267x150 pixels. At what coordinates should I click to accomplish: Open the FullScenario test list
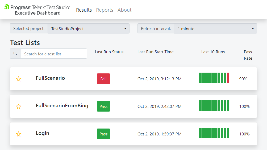[x=50, y=78]
